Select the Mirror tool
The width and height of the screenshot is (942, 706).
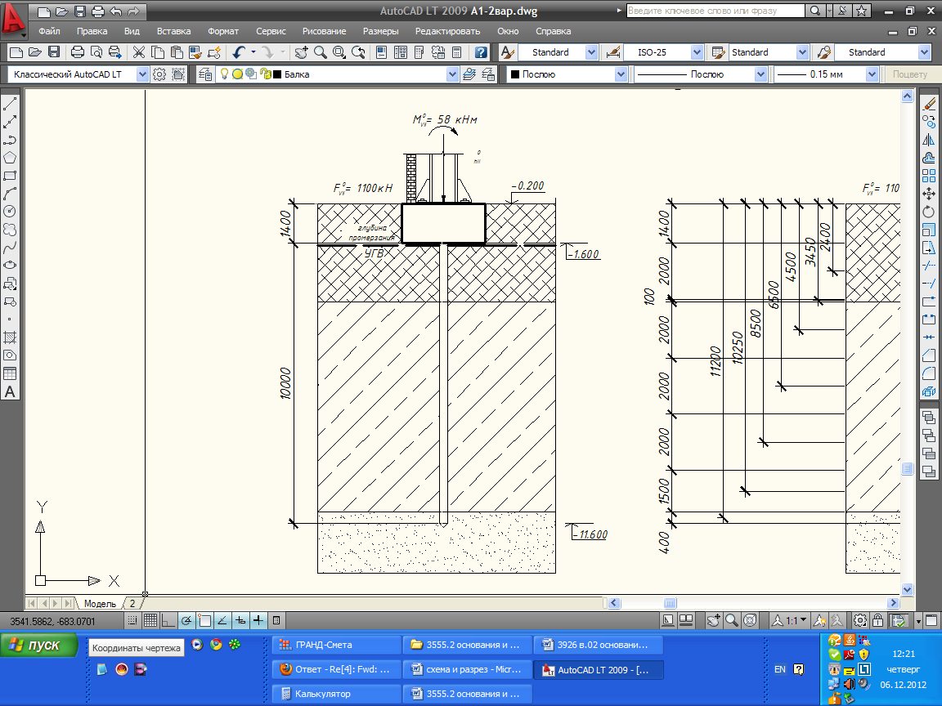[929, 140]
